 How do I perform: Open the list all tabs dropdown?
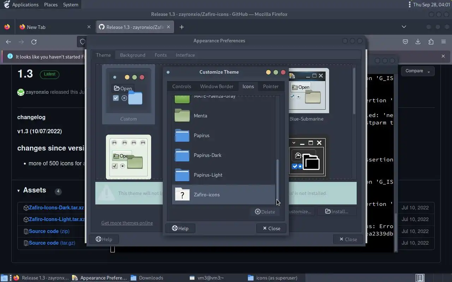404,27
